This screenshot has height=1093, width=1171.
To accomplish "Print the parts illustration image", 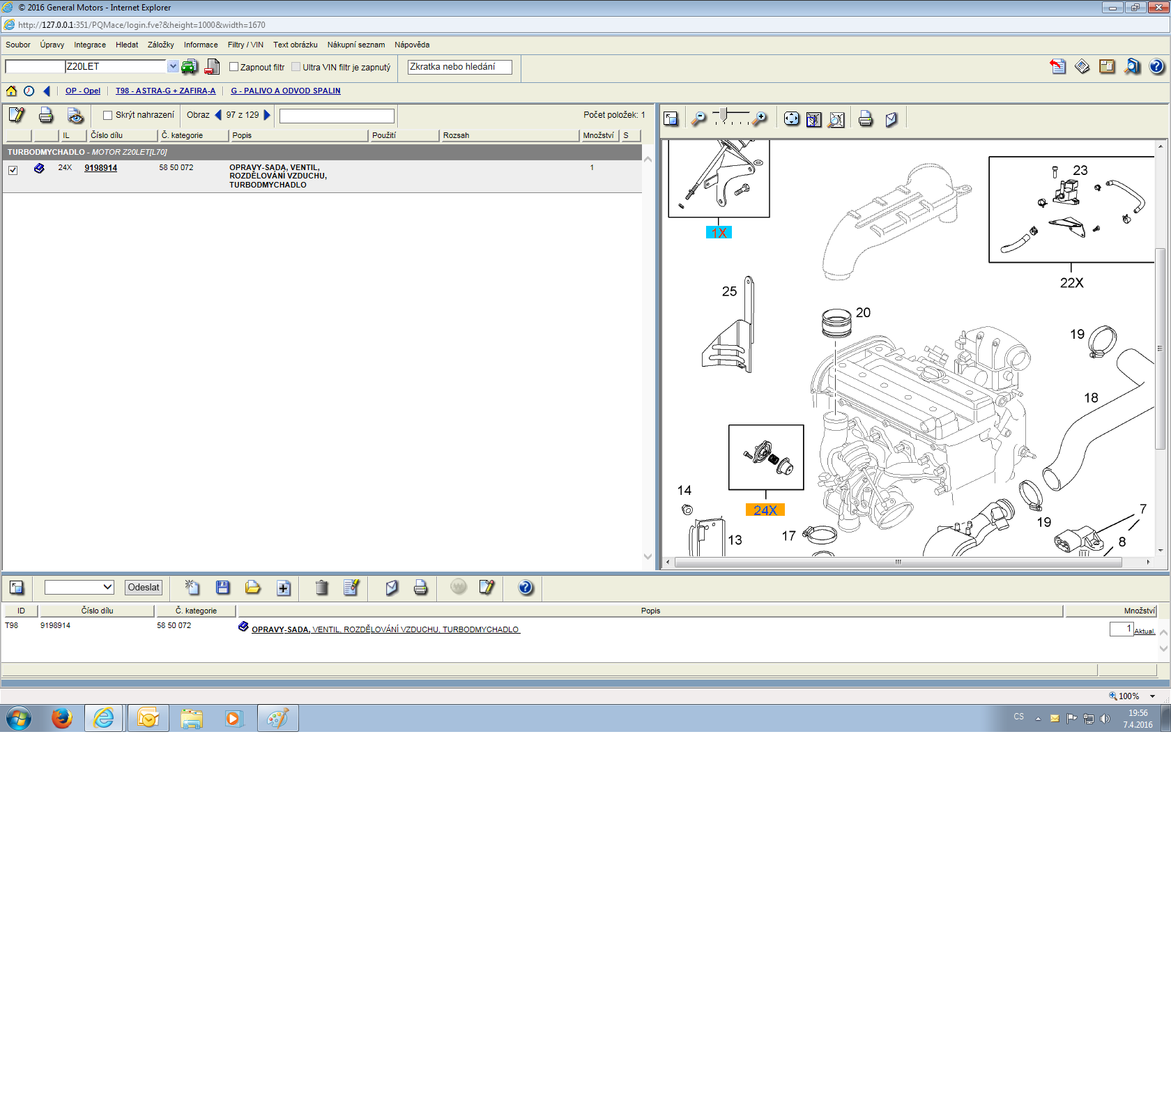I will click(865, 119).
